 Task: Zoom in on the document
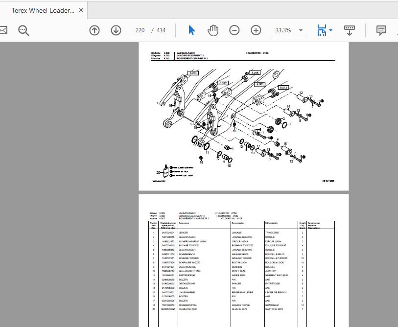[255, 30]
